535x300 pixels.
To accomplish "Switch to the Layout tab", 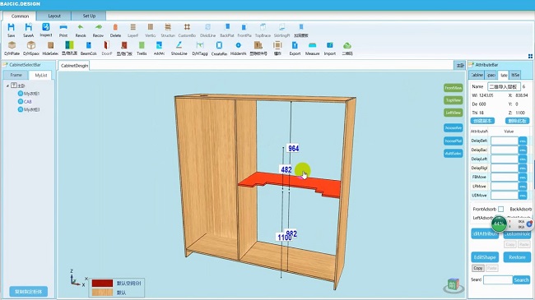I will click(53, 16).
